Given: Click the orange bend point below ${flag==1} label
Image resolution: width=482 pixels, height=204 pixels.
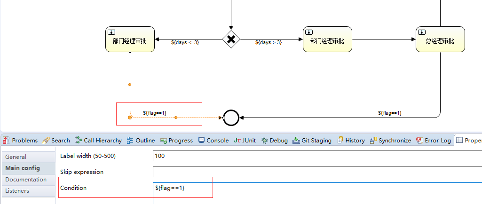Looking at the screenshot, I should [x=176, y=118].
